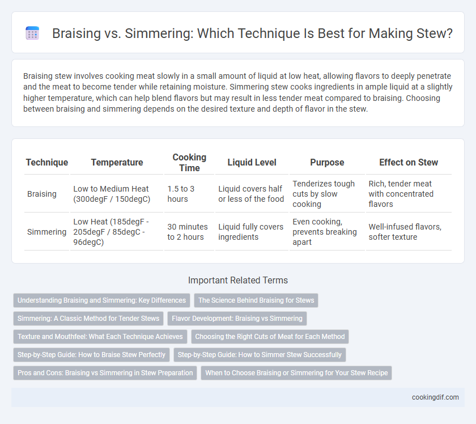
Task: Click the 'Braising' row label in table
Action: coord(42,194)
